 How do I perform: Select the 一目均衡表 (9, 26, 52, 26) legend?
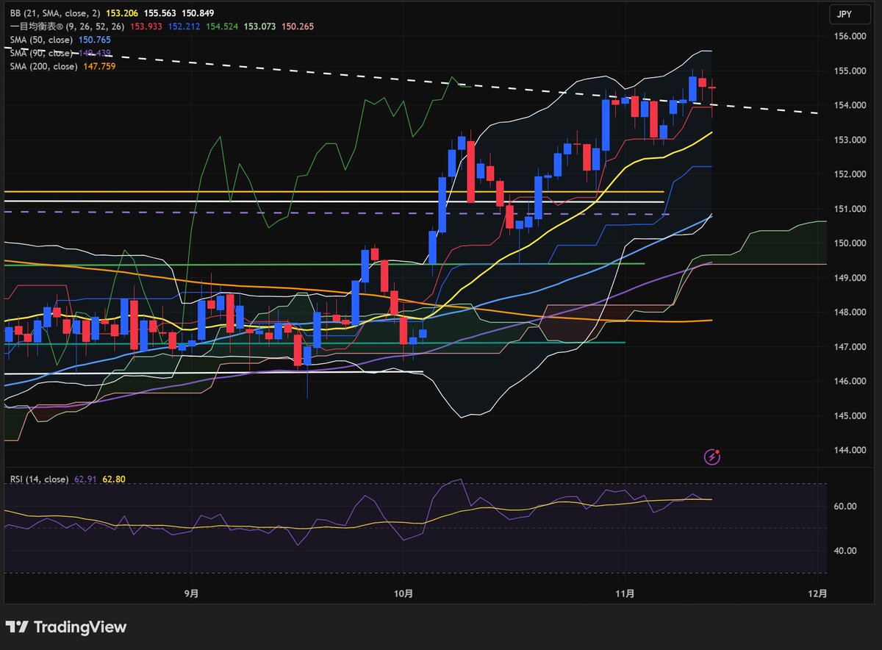pyautogui.click(x=68, y=26)
